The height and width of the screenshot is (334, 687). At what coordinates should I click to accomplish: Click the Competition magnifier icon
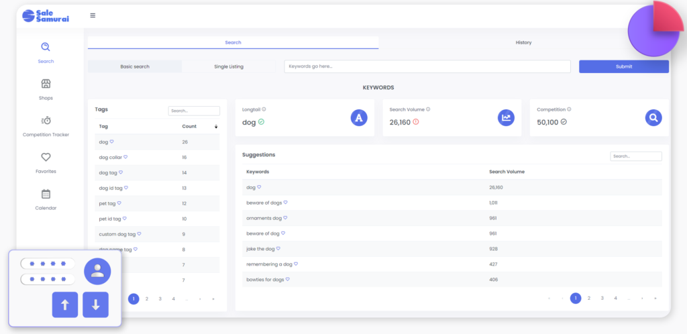tap(653, 118)
